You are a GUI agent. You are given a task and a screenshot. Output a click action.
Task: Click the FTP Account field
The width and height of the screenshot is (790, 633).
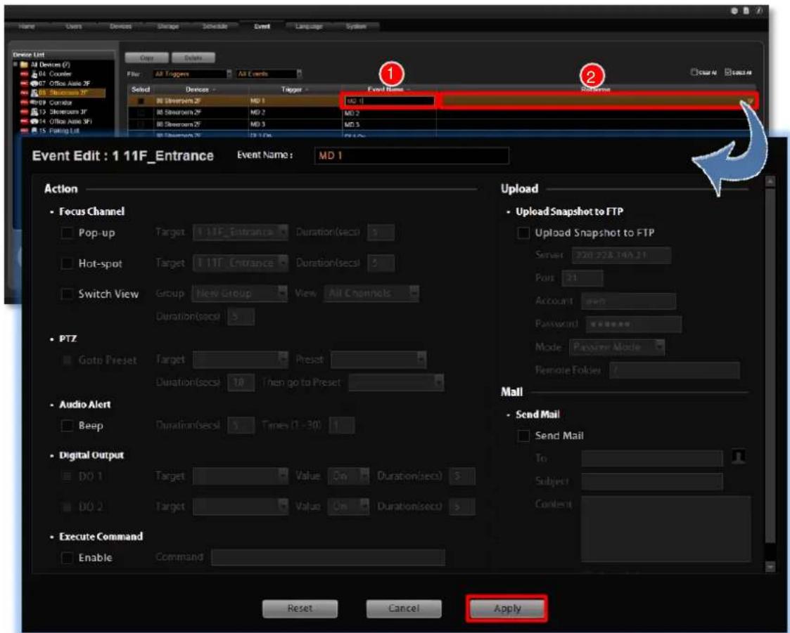pos(628,301)
